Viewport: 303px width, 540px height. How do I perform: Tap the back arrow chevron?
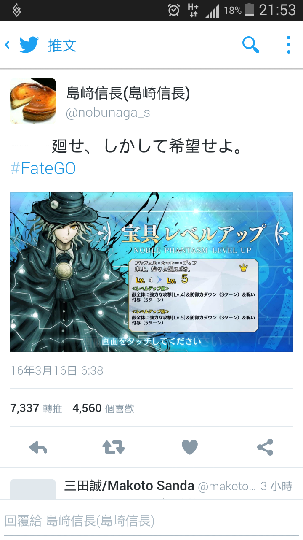pyautogui.click(x=7, y=45)
